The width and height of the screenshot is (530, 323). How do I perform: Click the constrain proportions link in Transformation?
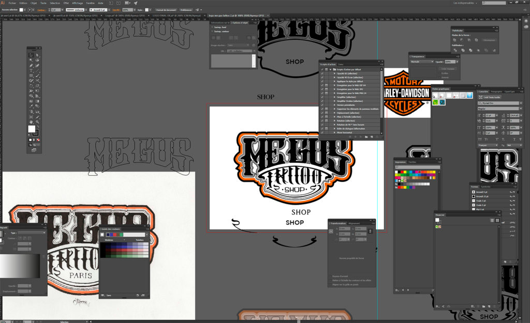click(x=370, y=230)
